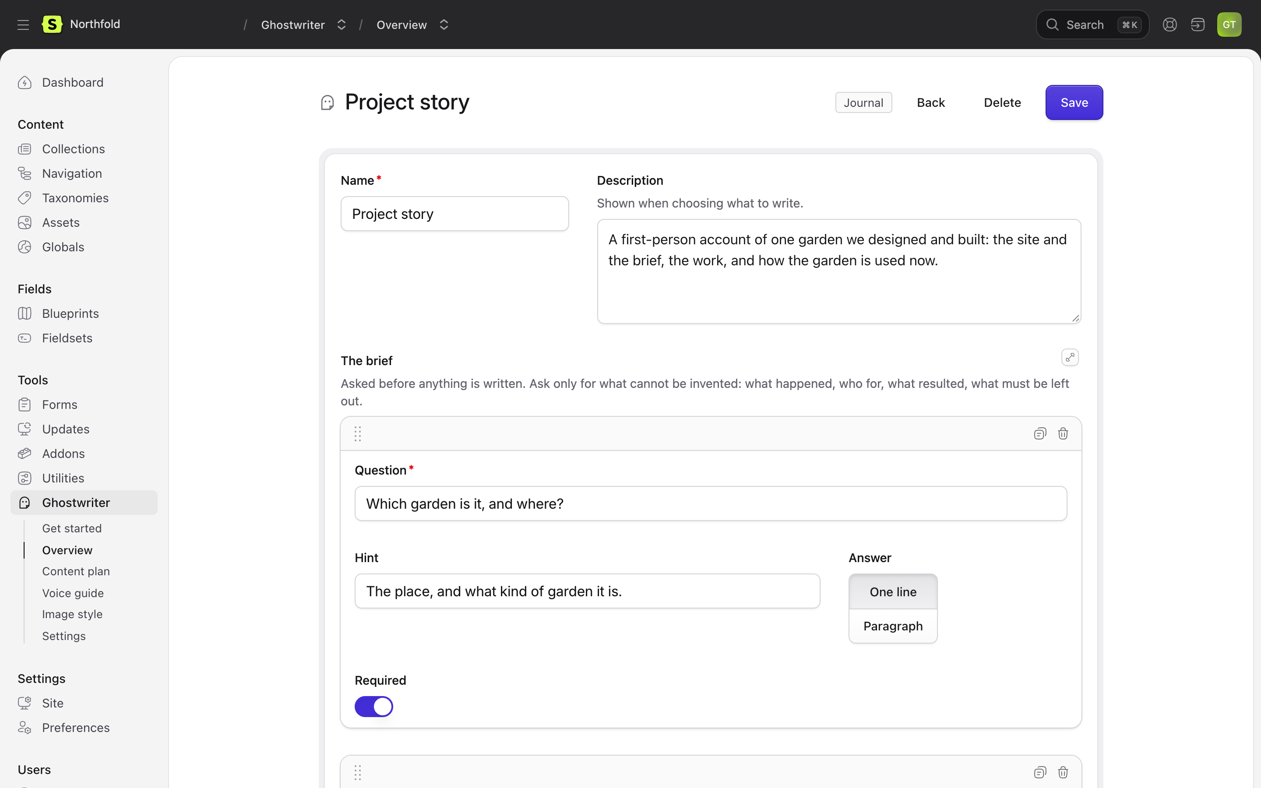
Task: Click the Preferences sidebar icon
Action: [x=25, y=728]
